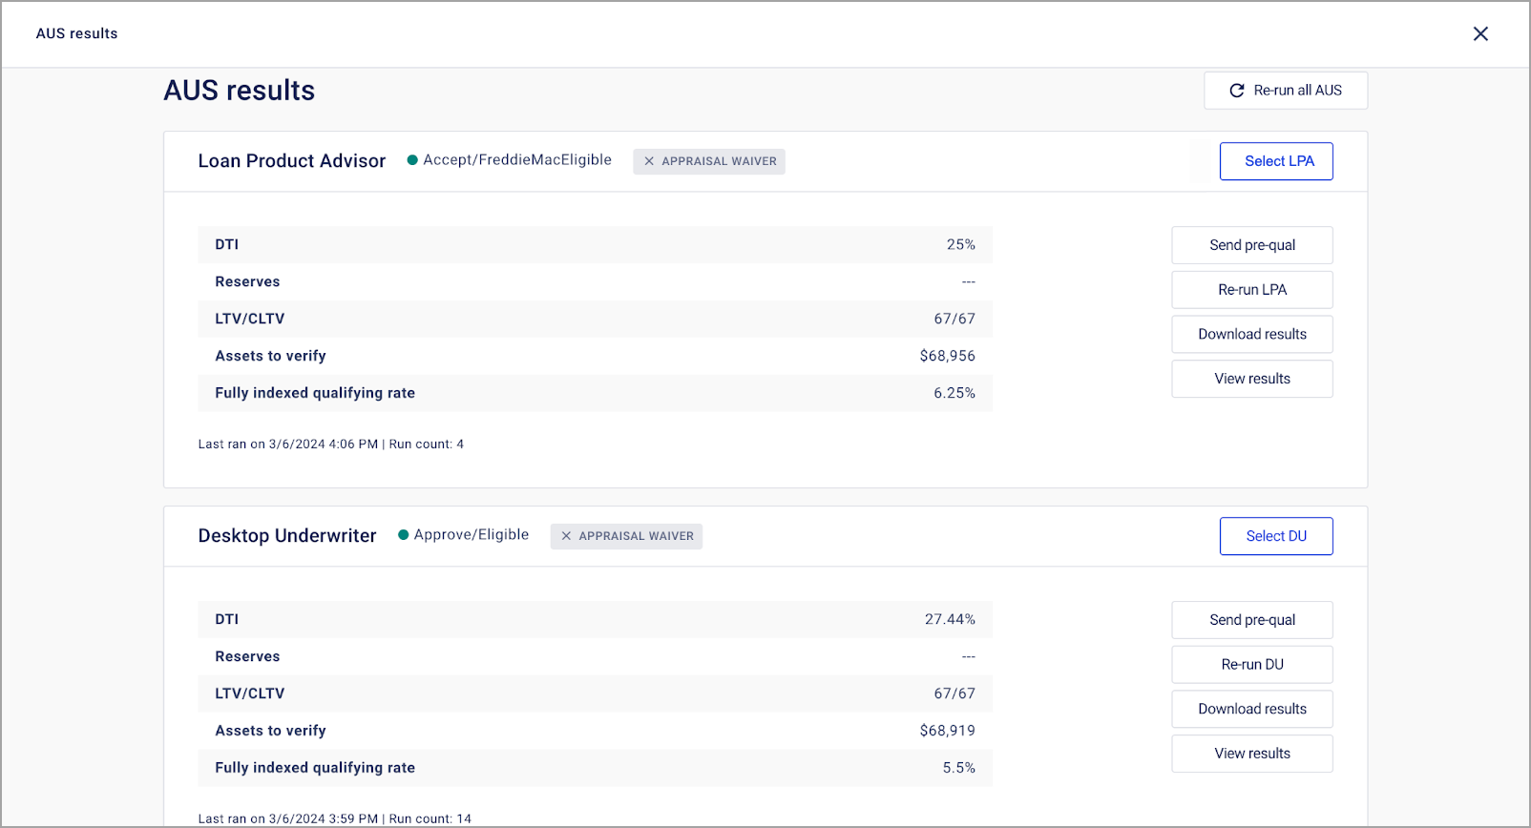Click the DU last ran line with Run count: 14
This screenshot has height=828, width=1531.
tap(335, 818)
